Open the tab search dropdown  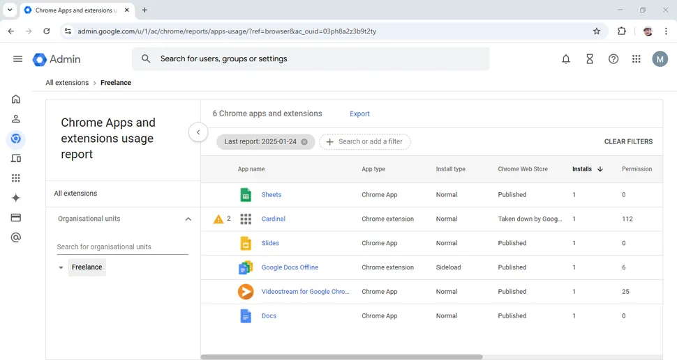pos(10,10)
